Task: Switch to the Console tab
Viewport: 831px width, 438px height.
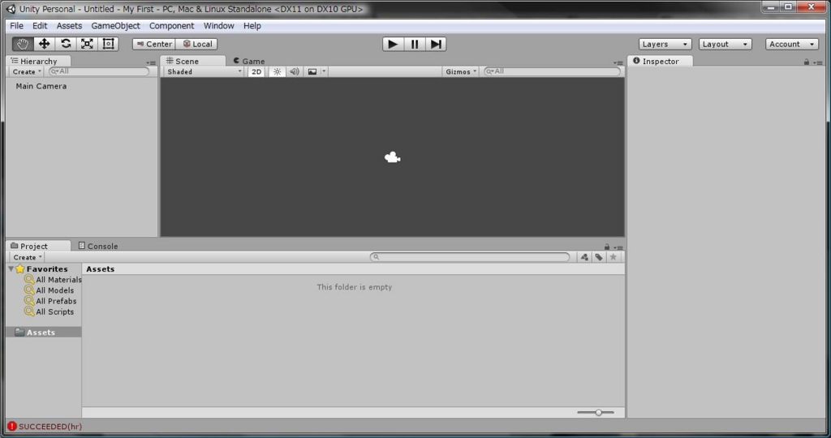Action: [x=98, y=246]
